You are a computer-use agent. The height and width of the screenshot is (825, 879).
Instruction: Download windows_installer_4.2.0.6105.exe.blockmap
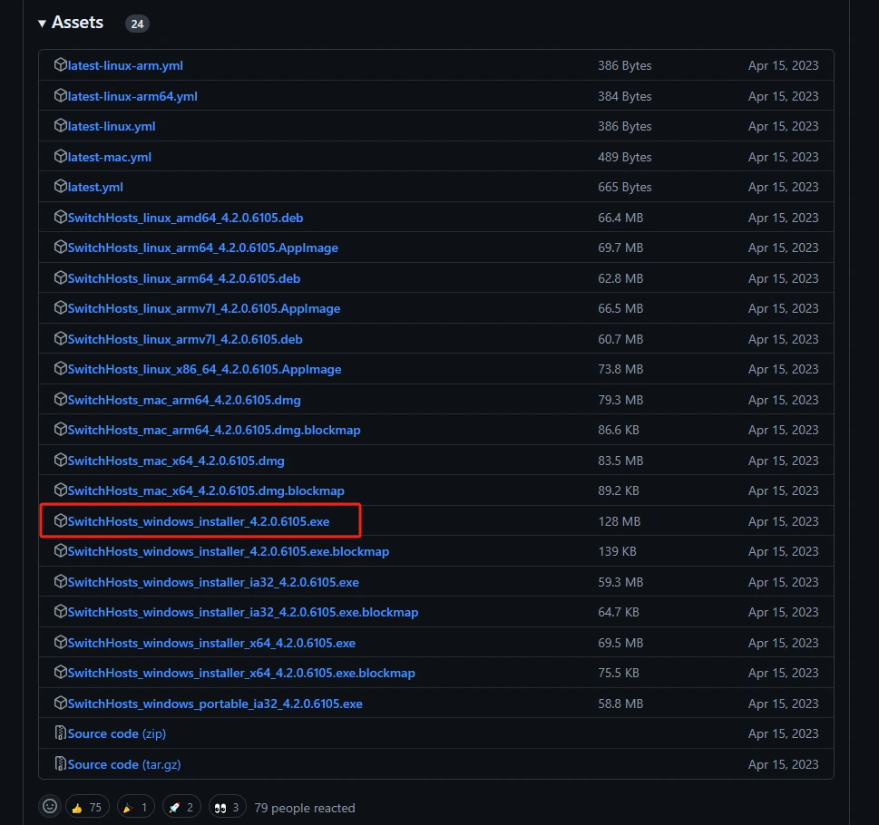229,552
